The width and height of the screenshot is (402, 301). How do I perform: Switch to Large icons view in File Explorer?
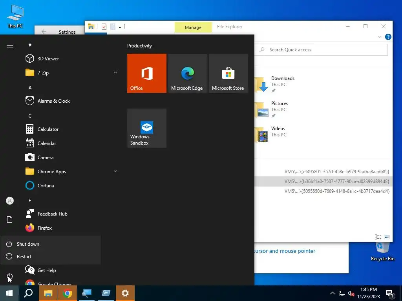[x=387, y=237]
